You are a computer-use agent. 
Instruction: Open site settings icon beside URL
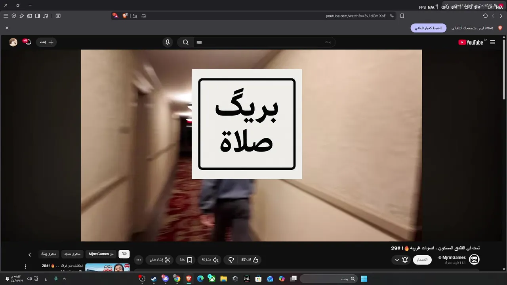(x=392, y=16)
